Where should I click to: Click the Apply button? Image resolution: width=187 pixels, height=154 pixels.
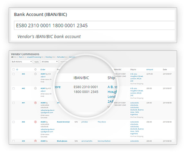pos(36,62)
